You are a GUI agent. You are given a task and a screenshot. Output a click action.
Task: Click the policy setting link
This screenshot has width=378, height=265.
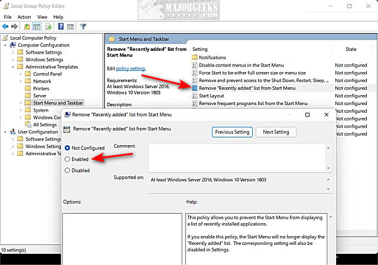pyautogui.click(x=131, y=68)
